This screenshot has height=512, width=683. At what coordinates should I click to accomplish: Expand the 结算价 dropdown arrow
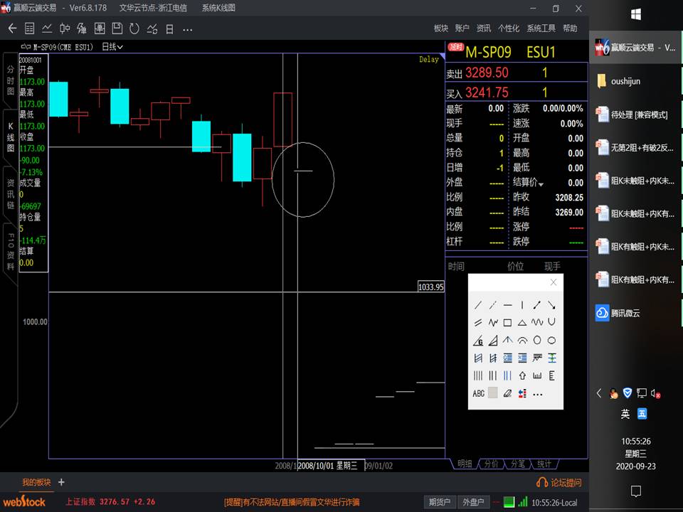tap(541, 184)
